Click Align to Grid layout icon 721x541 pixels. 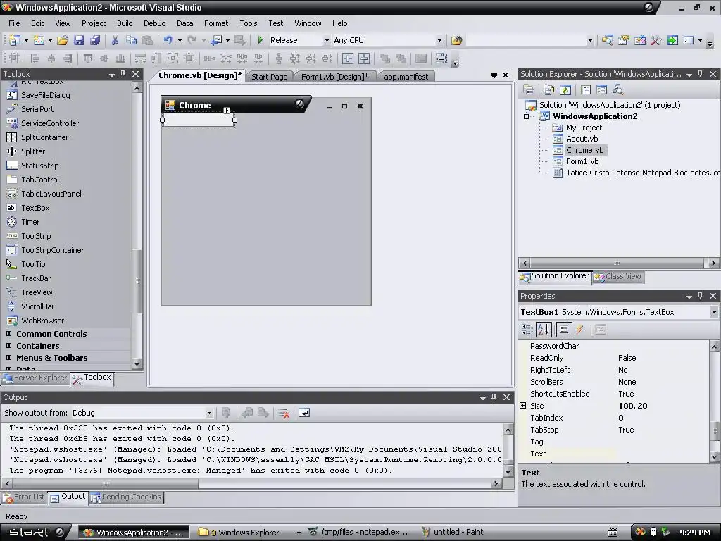pos(14,58)
